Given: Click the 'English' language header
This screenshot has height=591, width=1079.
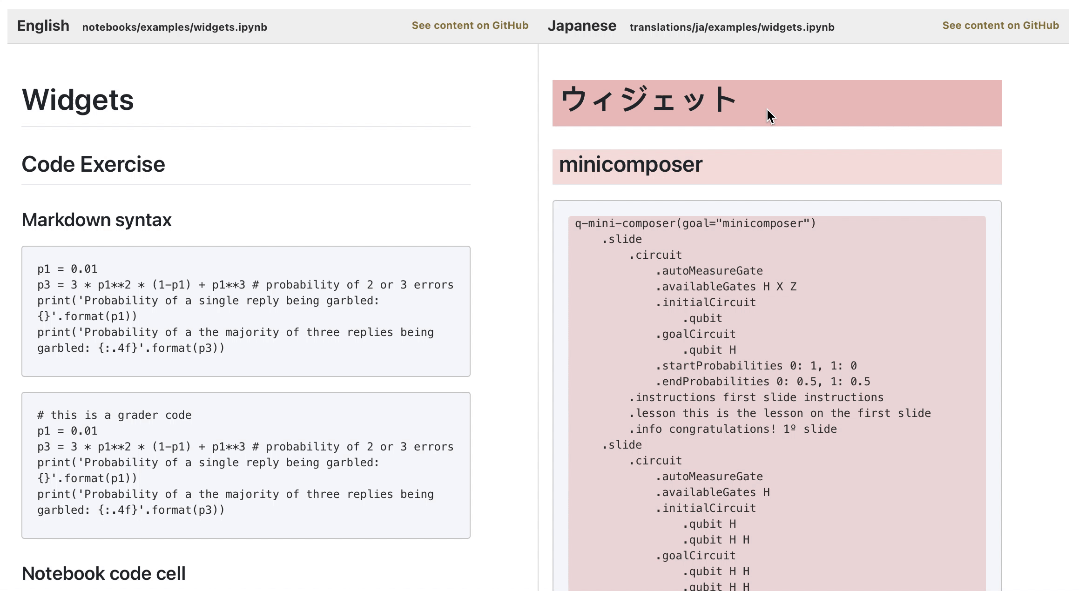Looking at the screenshot, I should click(43, 26).
